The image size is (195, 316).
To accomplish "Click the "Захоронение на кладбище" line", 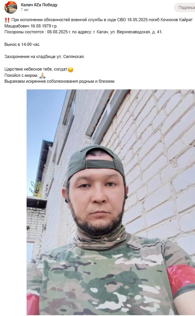I will (45, 56).
